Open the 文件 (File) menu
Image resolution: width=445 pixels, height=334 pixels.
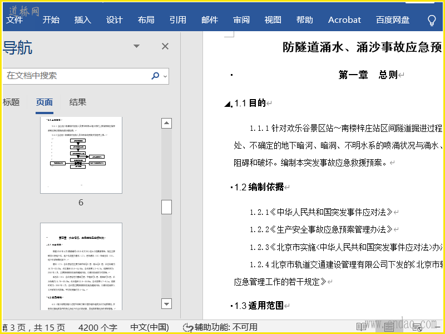(x=14, y=19)
